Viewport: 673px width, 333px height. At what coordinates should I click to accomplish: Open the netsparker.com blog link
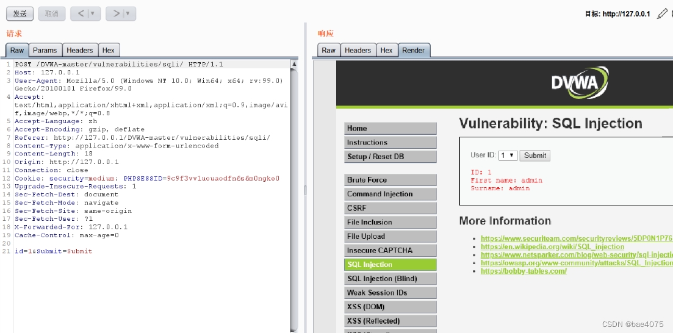(577, 254)
